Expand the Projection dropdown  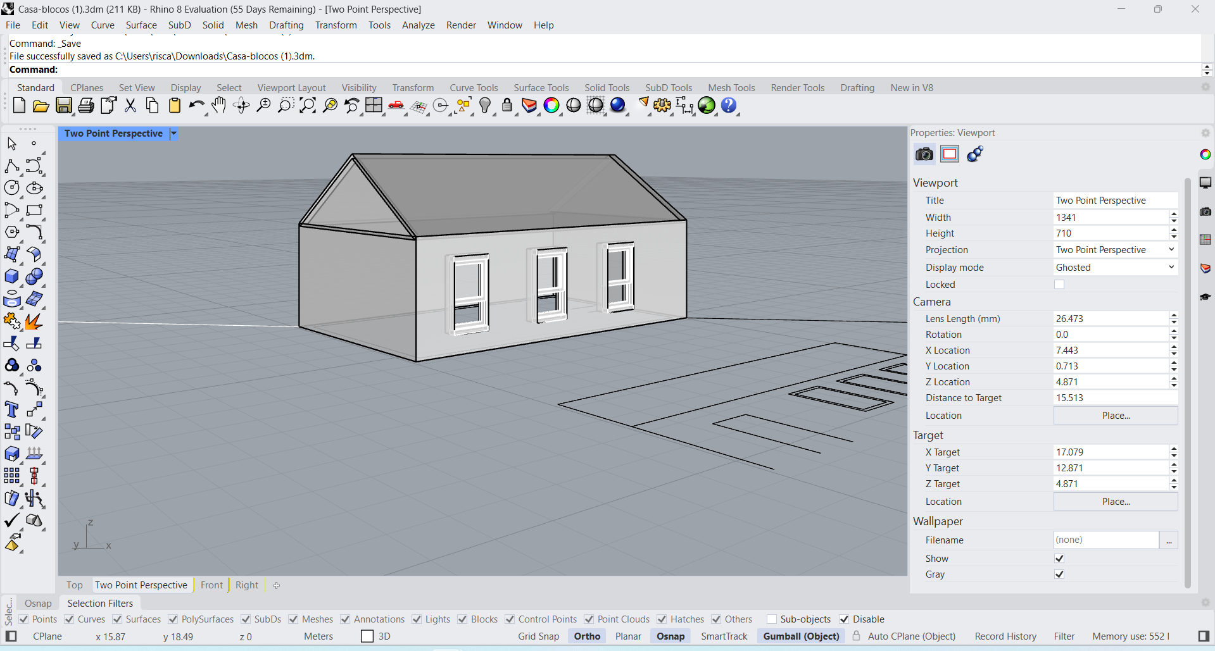[x=1114, y=250]
